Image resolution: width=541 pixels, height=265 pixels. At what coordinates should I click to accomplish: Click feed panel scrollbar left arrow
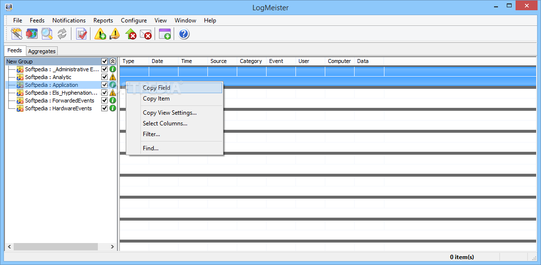(9, 246)
